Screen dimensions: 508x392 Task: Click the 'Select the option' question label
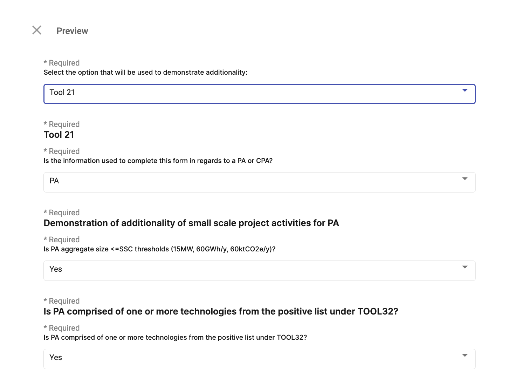(145, 72)
